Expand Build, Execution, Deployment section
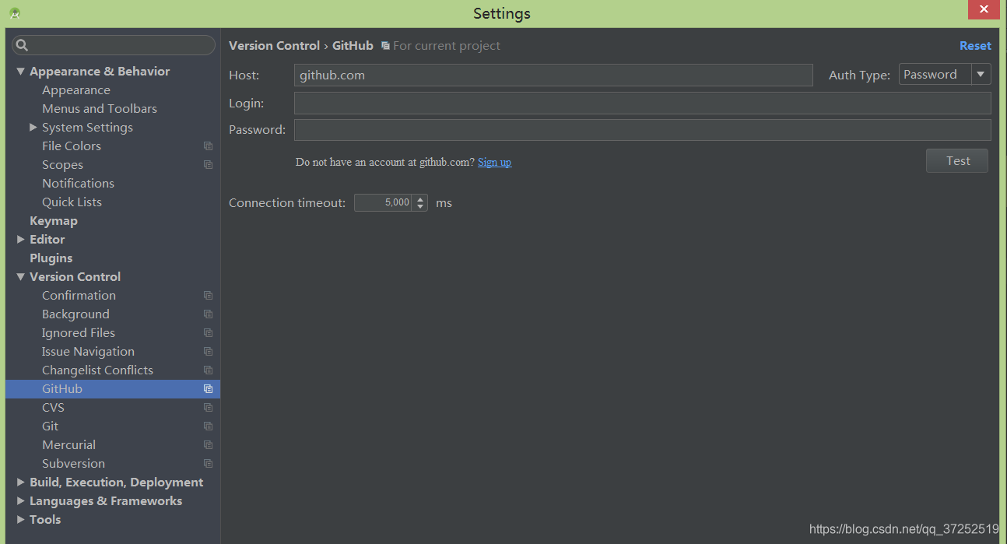The height and width of the screenshot is (544, 1007). 20,482
